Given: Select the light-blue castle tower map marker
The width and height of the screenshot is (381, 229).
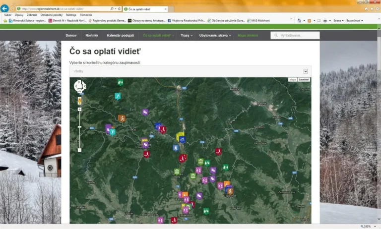Looking at the screenshot, I should [176, 148].
